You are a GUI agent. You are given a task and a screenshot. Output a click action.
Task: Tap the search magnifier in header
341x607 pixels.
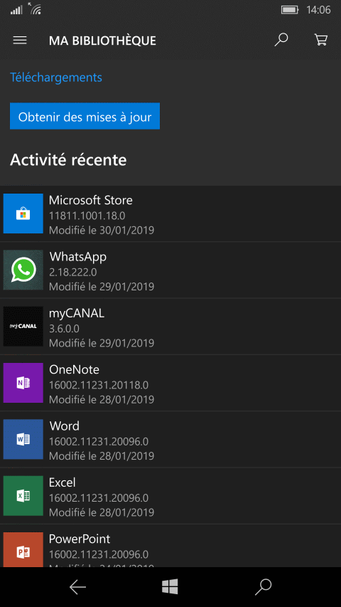(281, 40)
